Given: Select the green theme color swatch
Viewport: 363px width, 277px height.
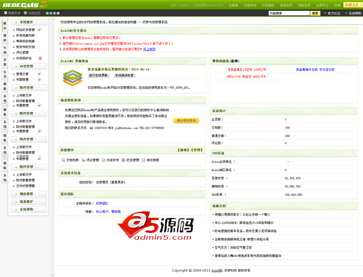Looking at the screenshot, I should pyautogui.click(x=47, y=13).
